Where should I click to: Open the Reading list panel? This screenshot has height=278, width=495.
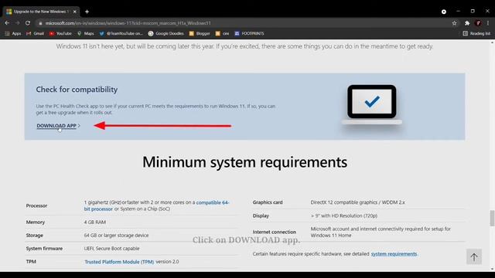click(x=476, y=33)
